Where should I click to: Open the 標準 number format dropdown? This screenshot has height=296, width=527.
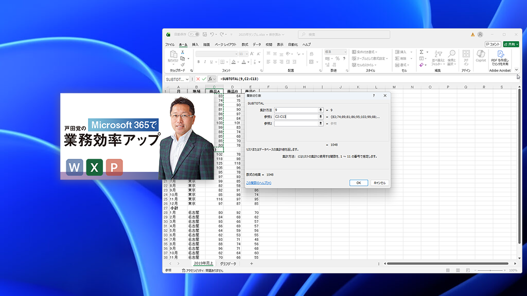click(345, 52)
